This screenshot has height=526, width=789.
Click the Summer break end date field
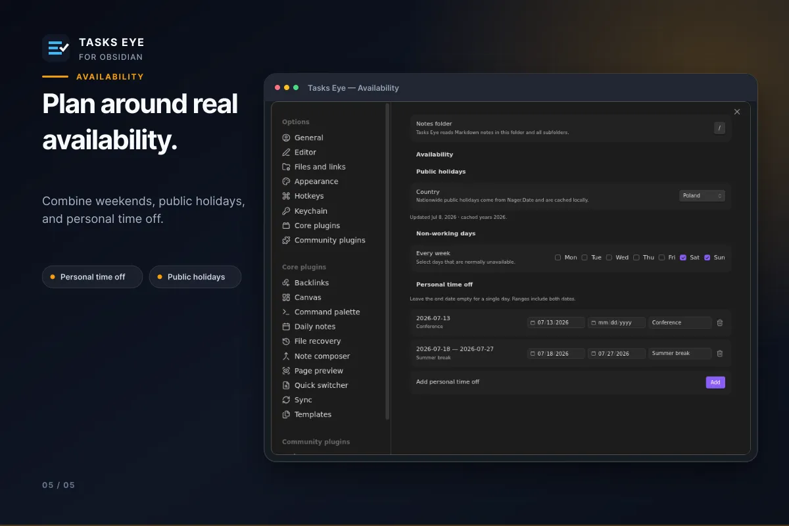point(617,354)
